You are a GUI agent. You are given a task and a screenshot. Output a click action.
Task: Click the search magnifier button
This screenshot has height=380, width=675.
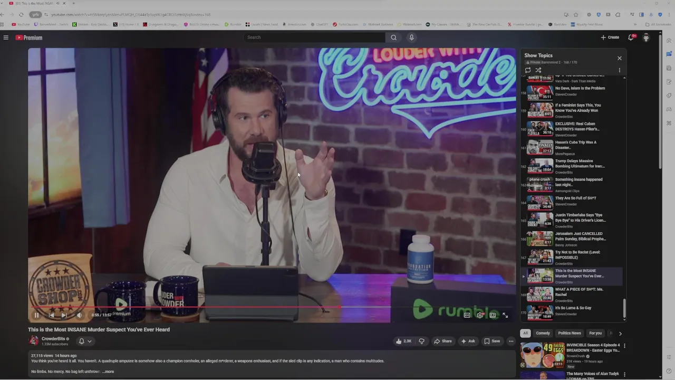pyautogui.click(x=393, y=37)
